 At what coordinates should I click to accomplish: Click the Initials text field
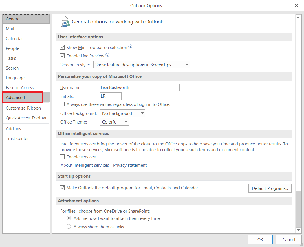[x=111, y=96]
